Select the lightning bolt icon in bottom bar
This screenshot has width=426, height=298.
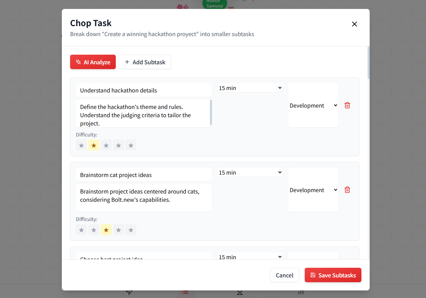[x=129, y=292]
